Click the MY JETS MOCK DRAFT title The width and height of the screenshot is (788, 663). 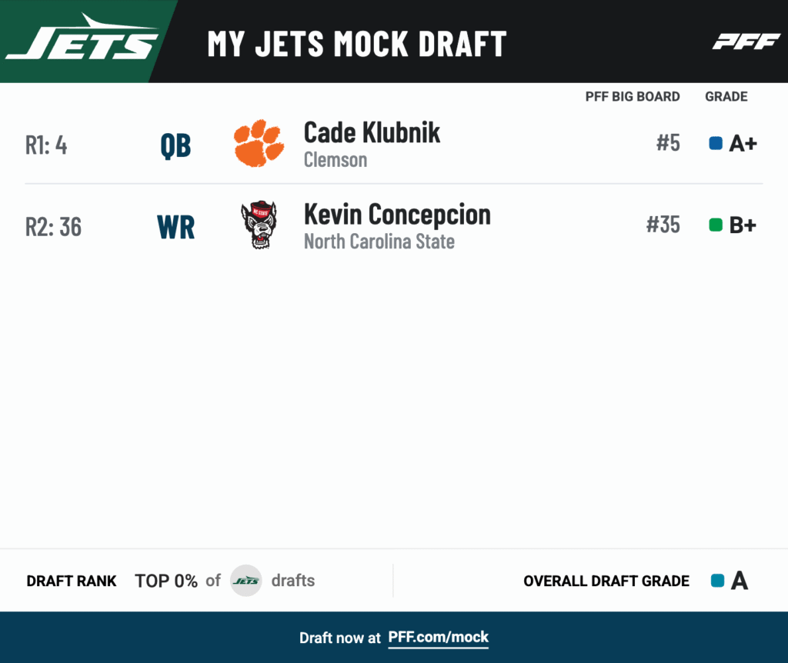[x=357, y=44]
